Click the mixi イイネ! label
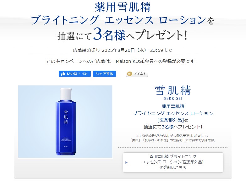 [139, 74]
